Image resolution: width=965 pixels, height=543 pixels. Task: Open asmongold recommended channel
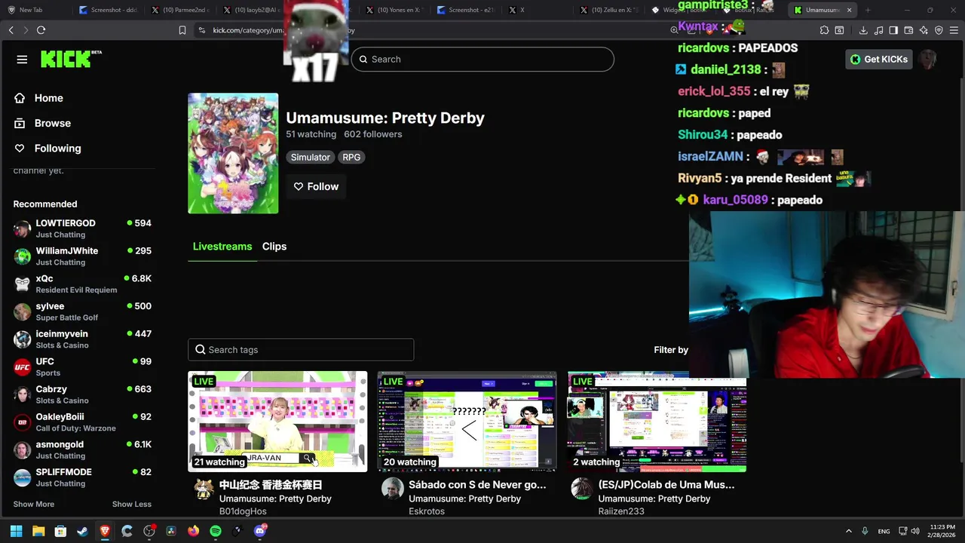[83, 450]
